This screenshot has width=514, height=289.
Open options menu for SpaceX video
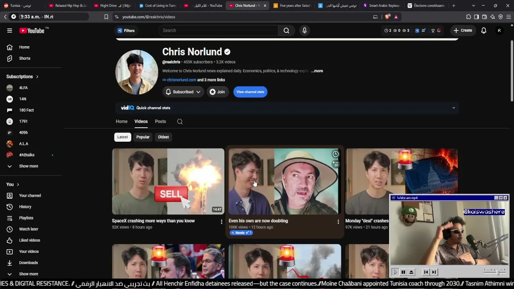tap(221, 222)
